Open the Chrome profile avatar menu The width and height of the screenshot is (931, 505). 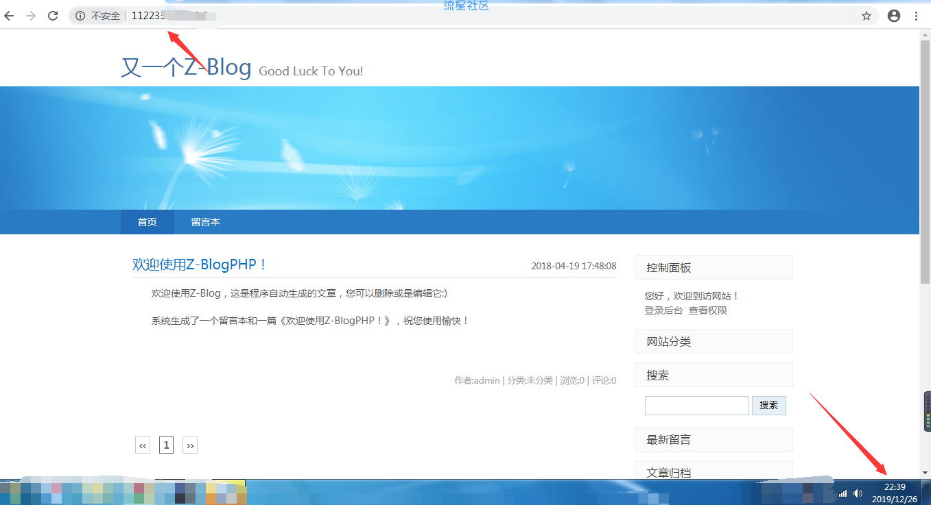pyautogui.click(x=893, y=16)
